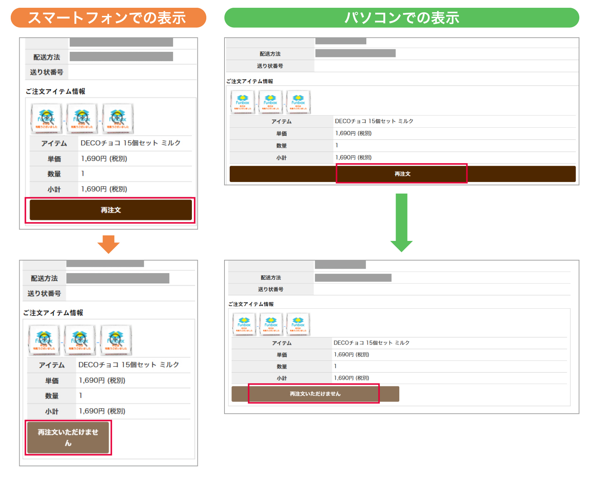Click the long green down arrow
Image resolution: width=596 pixels, height=480 pixels.
[x=402, y=222]
